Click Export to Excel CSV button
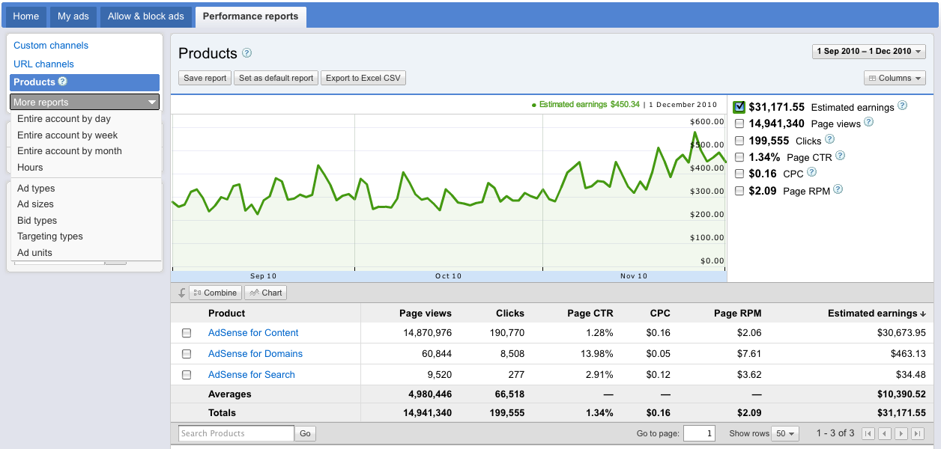The height and width of the screenshot is (449, 941). (363, 78)
